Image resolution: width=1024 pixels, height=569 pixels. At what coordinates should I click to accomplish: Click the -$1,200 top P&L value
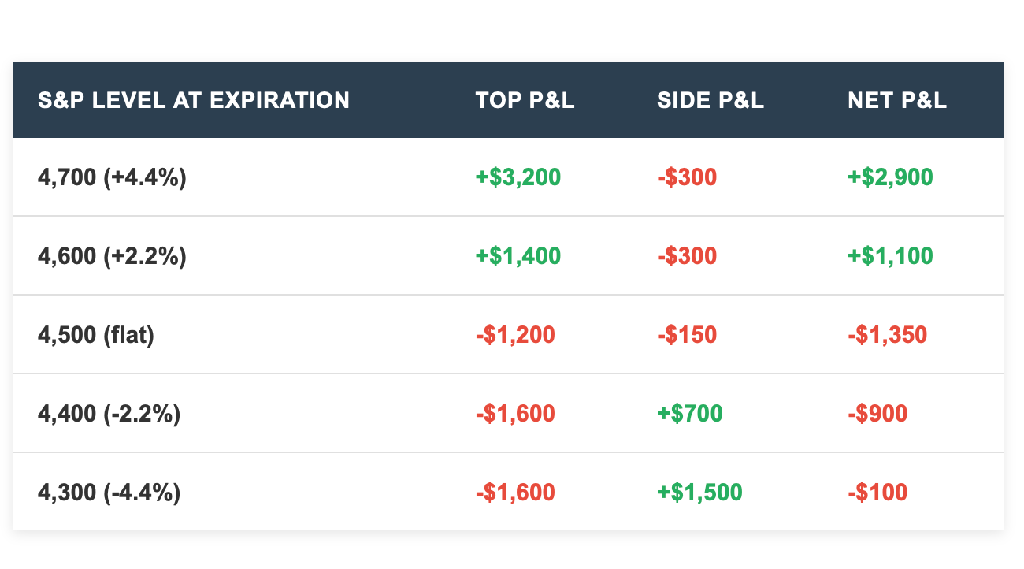[x=515, y=335]
